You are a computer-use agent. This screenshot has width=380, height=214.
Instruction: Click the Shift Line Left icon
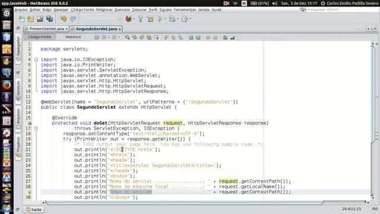191,37
